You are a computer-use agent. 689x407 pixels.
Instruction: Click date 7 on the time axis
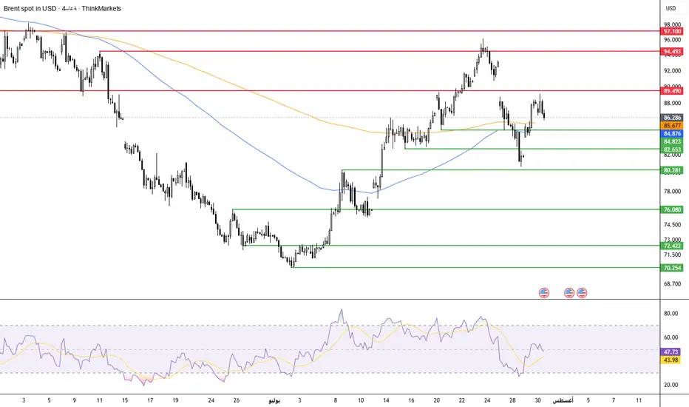[614, 400]
